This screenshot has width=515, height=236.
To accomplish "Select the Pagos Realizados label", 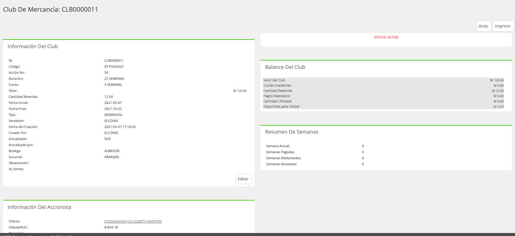I will click(x=277, y=96).
